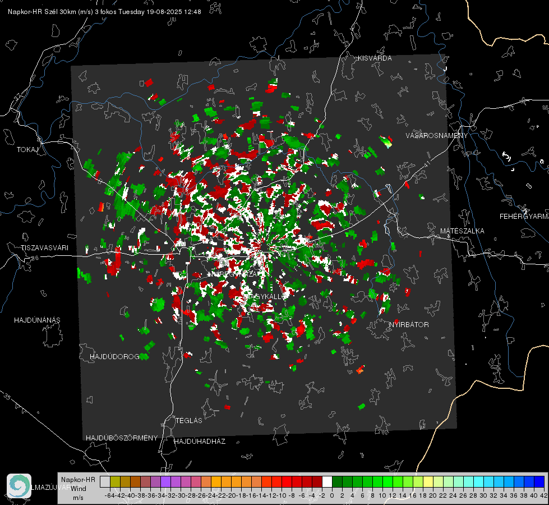Select the olive swatch between -64 and -42
Screen dimensions: 549x505
(115, 481)
